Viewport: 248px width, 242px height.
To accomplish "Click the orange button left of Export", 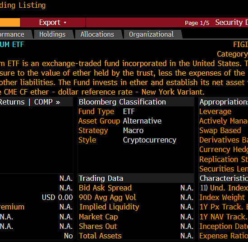I will tap(10, 22).
